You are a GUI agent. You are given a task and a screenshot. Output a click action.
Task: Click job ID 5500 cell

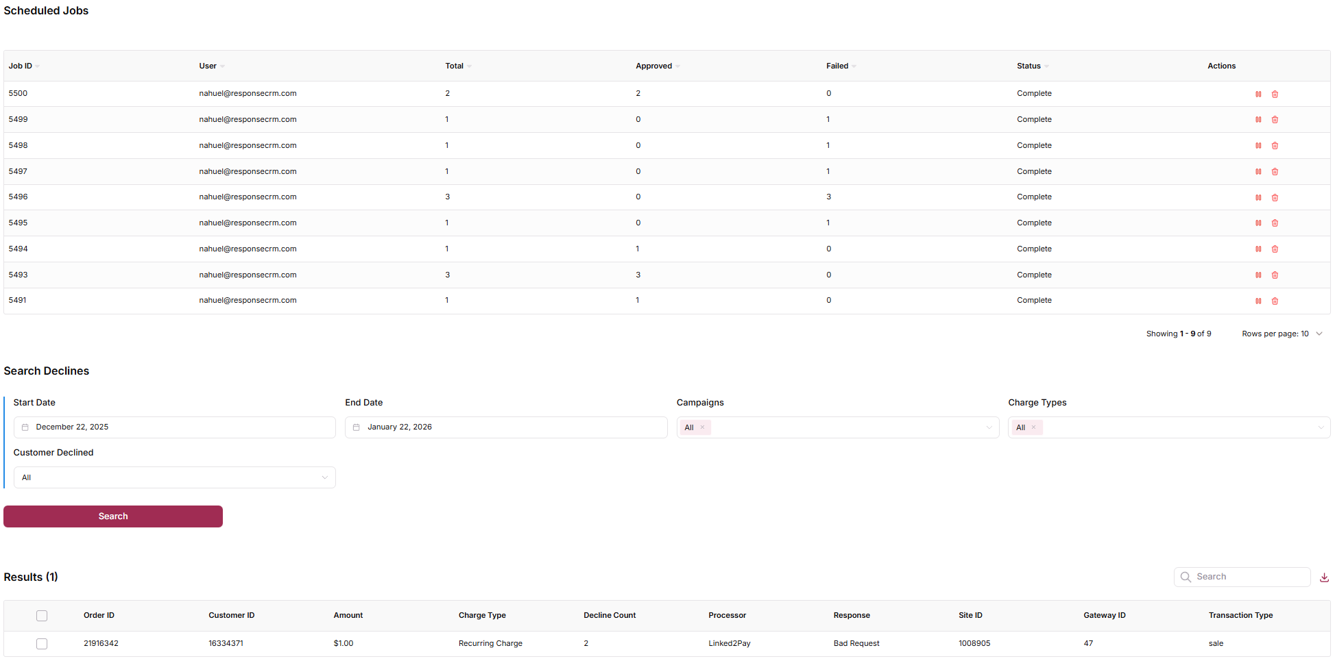pyautogui.click(x=18, y=94)
